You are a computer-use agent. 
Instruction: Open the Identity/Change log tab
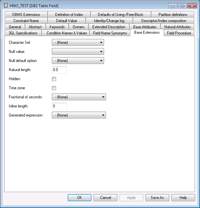pyautogui.click(x=109, y=21)
